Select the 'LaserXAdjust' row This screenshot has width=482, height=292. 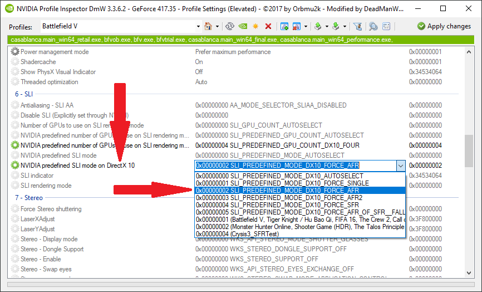pos(37,219)
